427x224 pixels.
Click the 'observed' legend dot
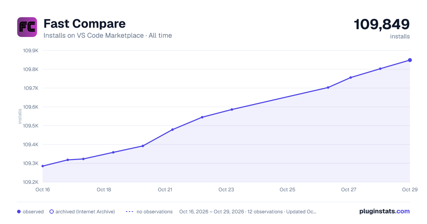[x=19, y=212]
